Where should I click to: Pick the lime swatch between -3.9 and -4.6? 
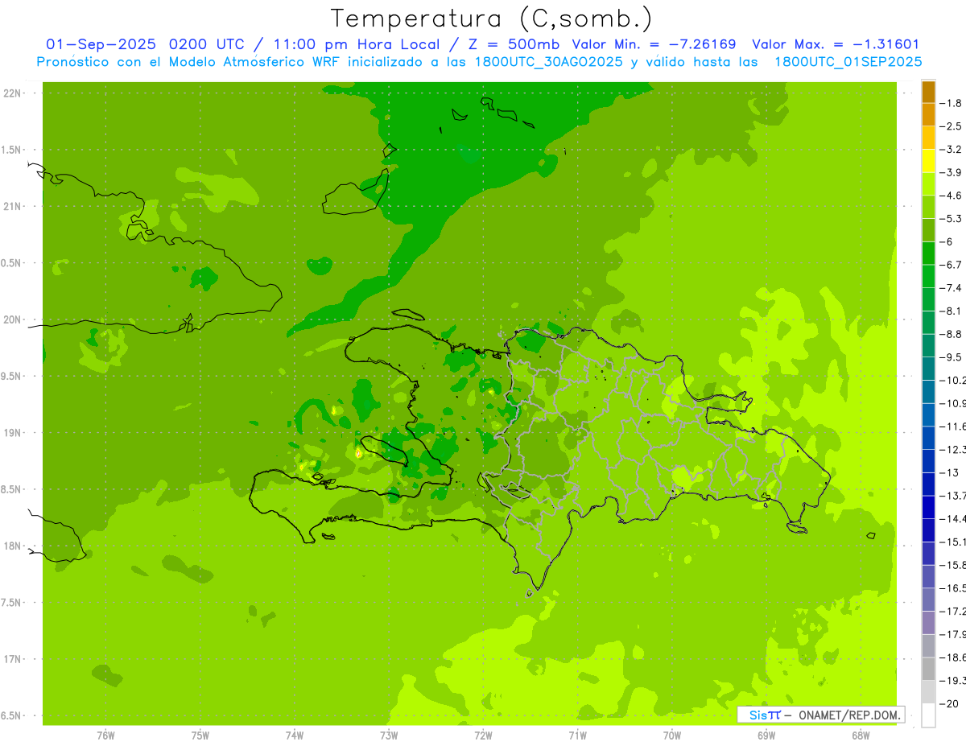click(x=928, y=184)
